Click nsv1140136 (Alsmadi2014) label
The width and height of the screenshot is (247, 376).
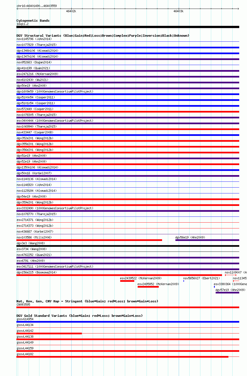click(x=37, y=179)
